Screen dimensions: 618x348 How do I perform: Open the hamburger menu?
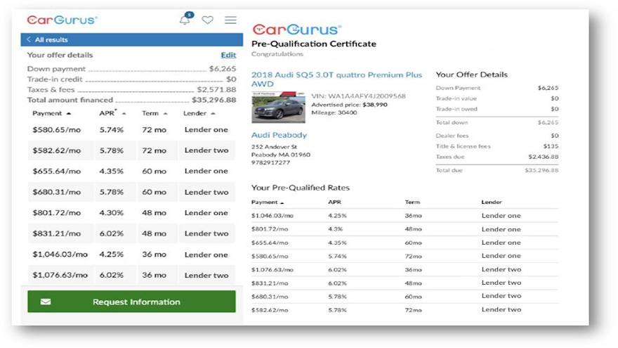coord(230,20)
